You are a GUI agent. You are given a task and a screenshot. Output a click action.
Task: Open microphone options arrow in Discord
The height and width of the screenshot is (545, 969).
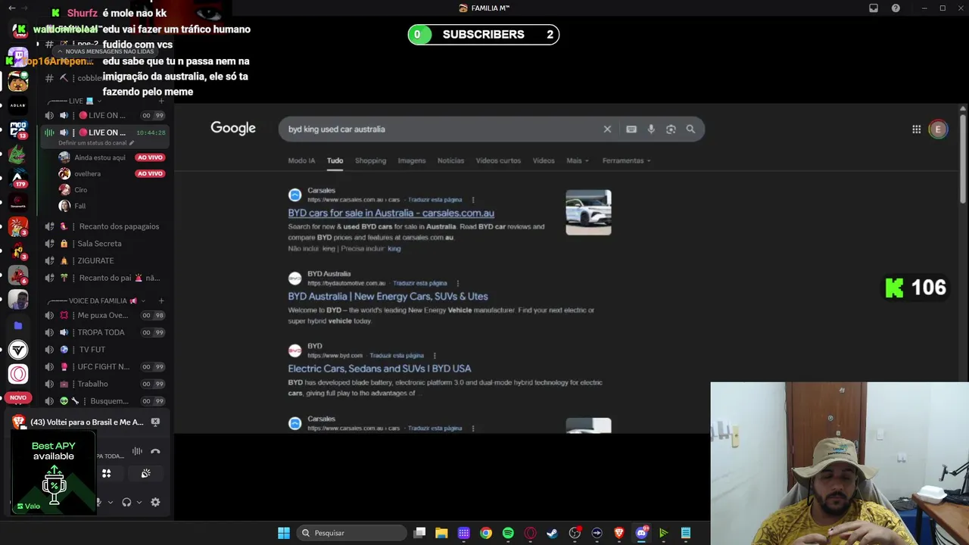[111, 502]
